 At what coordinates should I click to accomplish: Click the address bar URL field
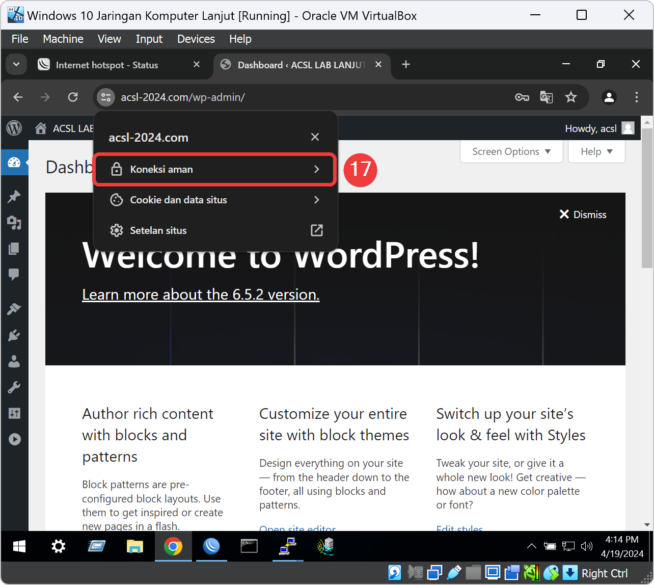[311, 97]
